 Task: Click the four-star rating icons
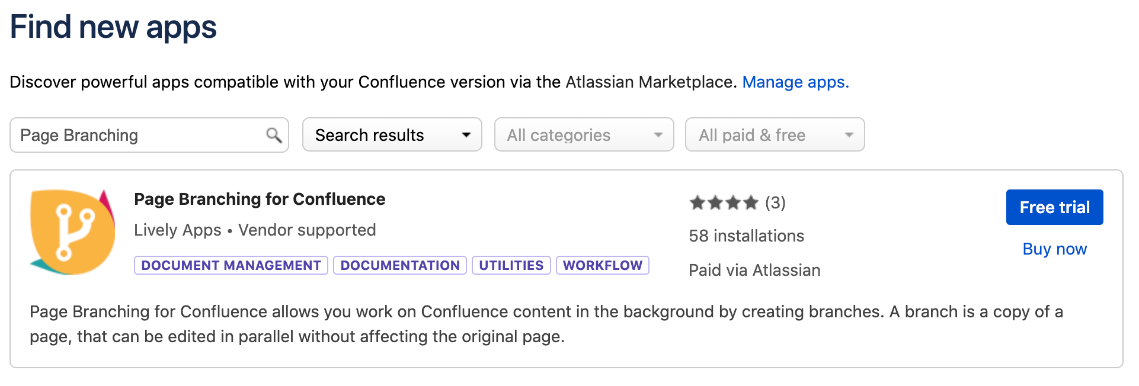724,203
